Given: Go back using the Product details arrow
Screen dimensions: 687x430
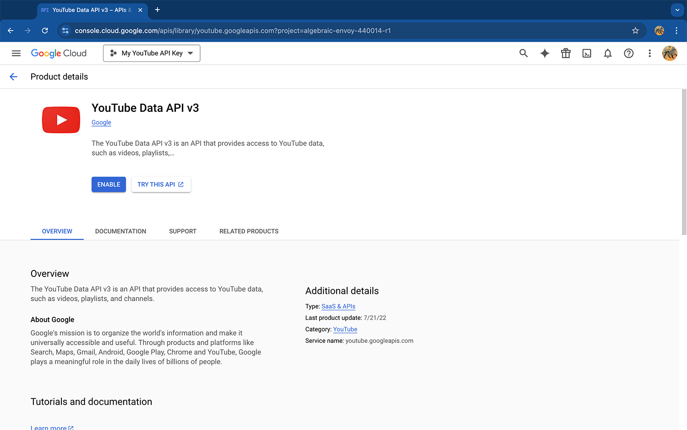Looking at the screenshot, I should pyautogui.click(x=14, y=77).
